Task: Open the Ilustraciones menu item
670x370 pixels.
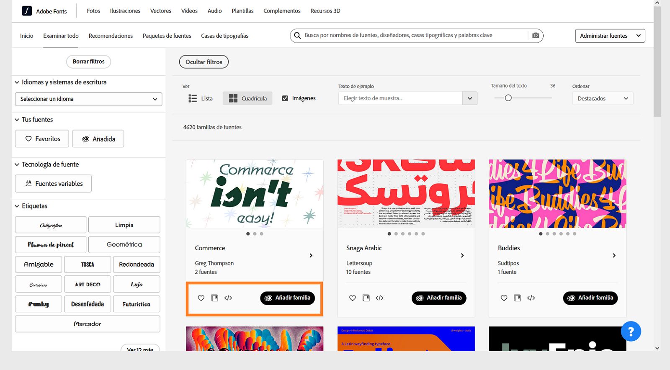Action: click(125, 11)
